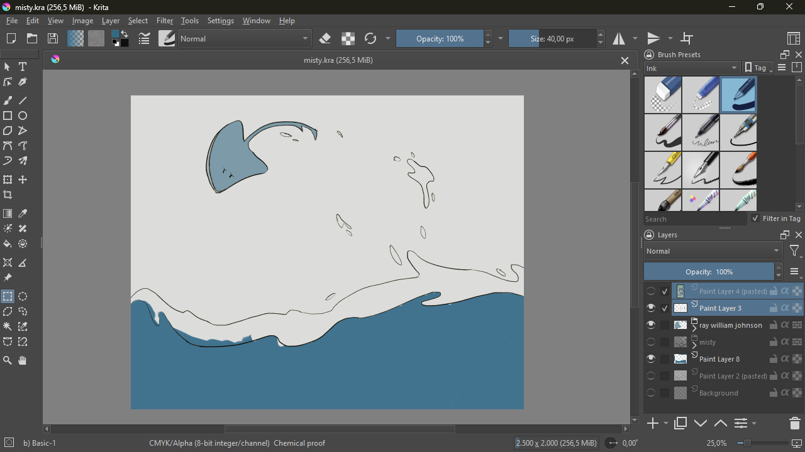
Task: Click the brush presets Search field
Action: click(x=695, y=219)
